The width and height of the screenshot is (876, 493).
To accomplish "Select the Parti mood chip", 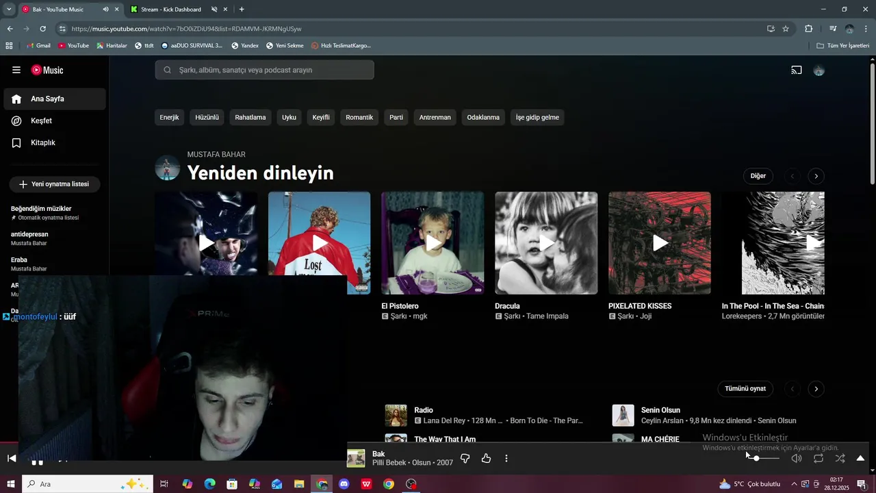I will [396, 117].
